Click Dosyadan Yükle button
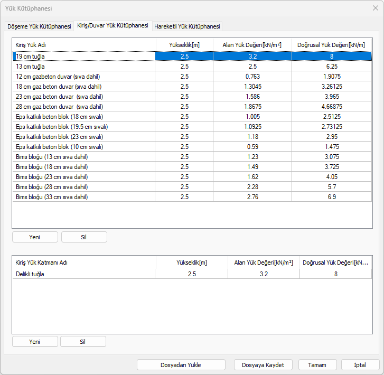Viewport: 384px width, 375px height. [x=181, y=365]
